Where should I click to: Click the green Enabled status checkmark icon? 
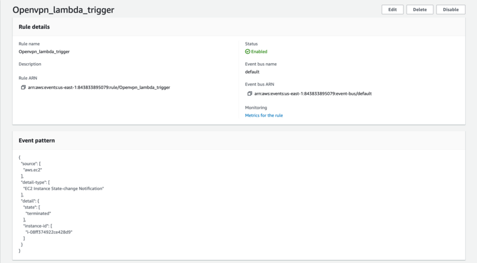[x=248, y=52]
